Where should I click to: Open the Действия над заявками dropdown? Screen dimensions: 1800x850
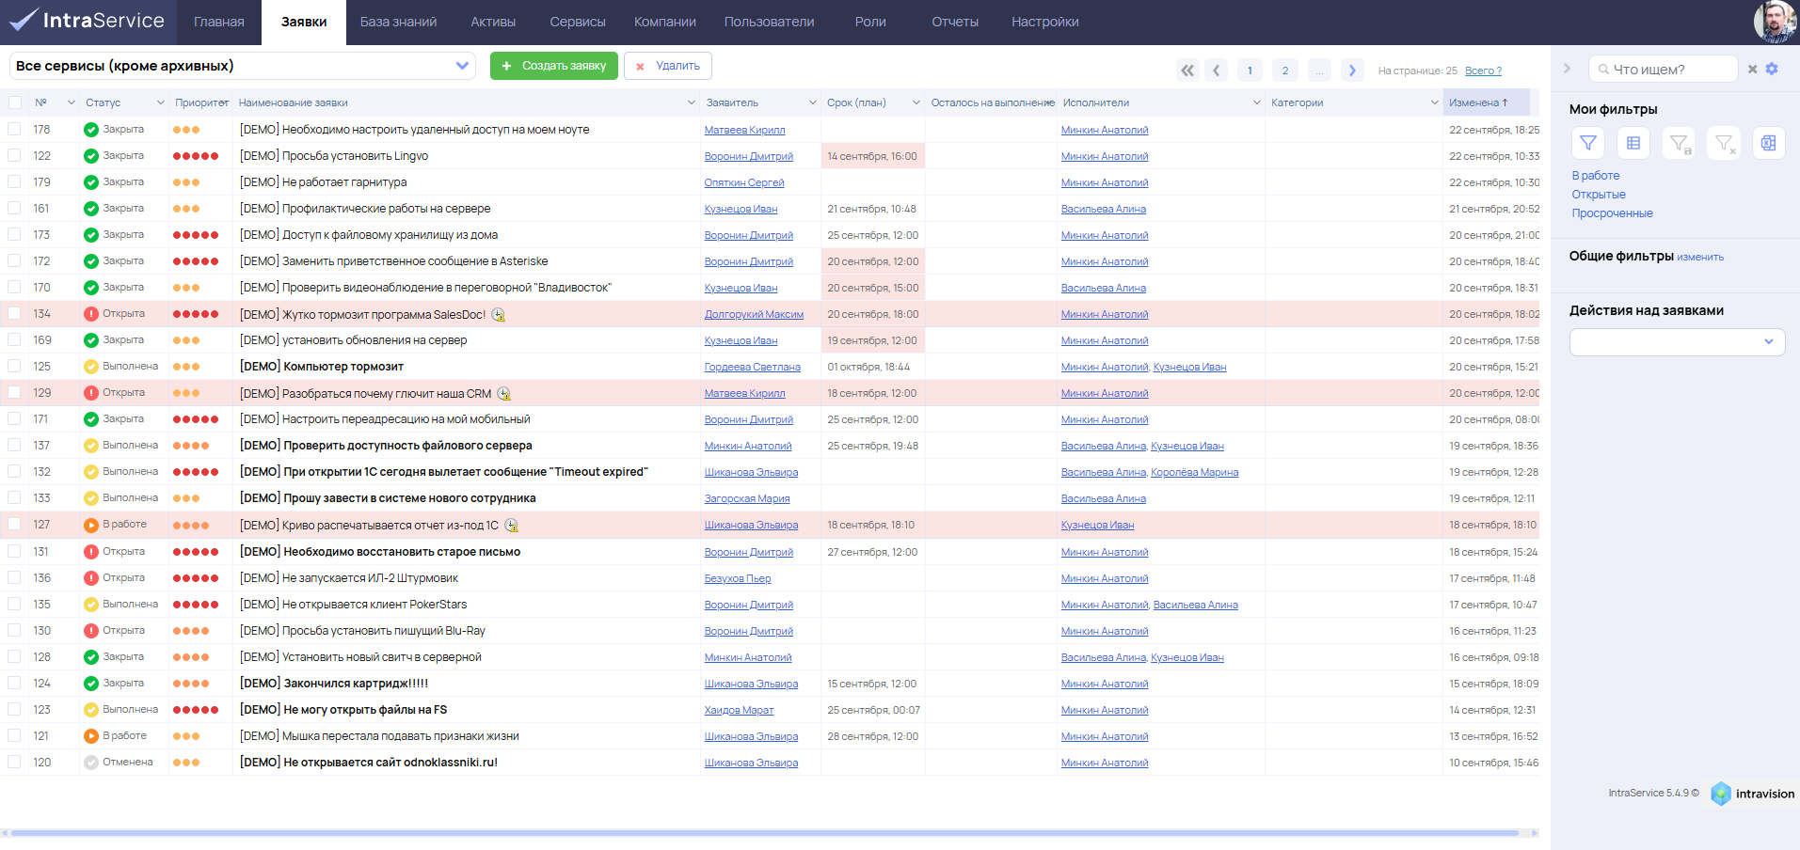click(x=1677, y=341)
